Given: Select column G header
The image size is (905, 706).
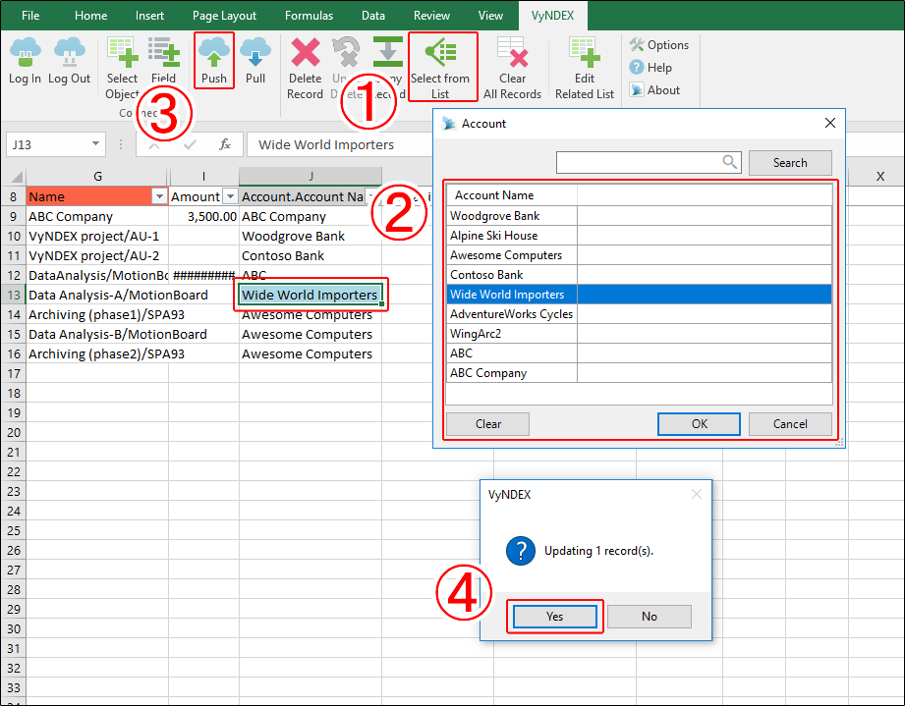Looking at the screenshot, I should (97, 177).
